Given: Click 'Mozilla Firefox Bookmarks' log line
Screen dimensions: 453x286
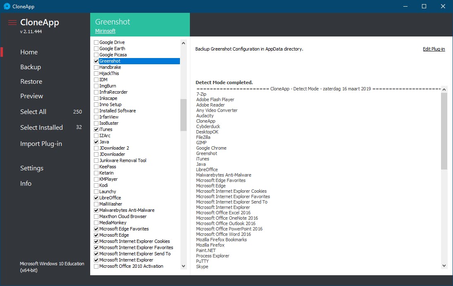Looking at the screenshot, I should click(221, 240).
